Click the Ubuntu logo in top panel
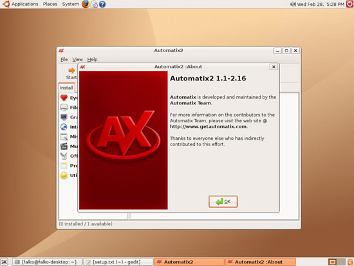This screenshot has height=266, width=354. pos(6,4)
